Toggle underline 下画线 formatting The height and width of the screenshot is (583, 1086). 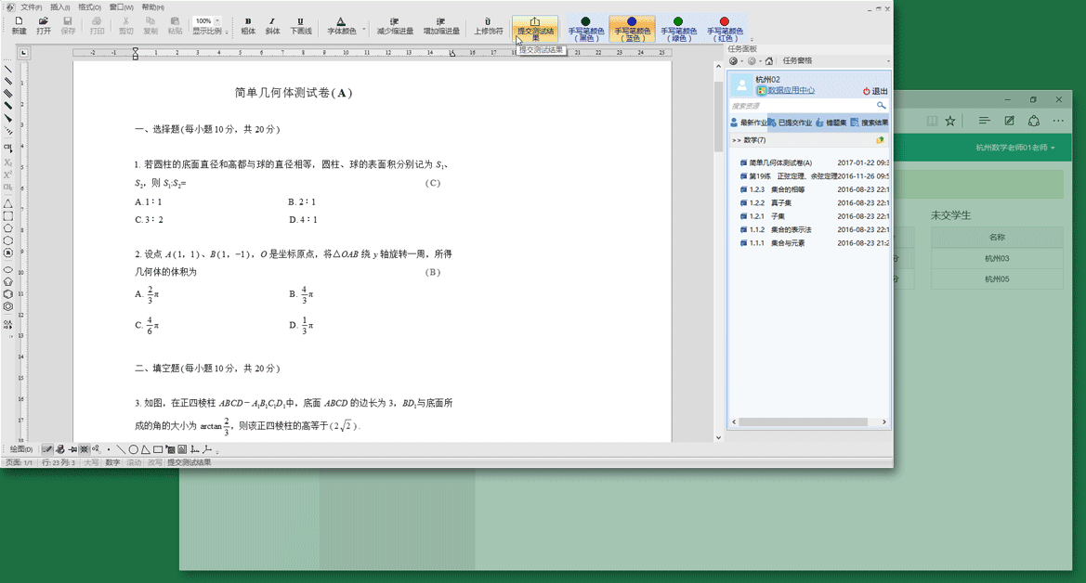300,26
